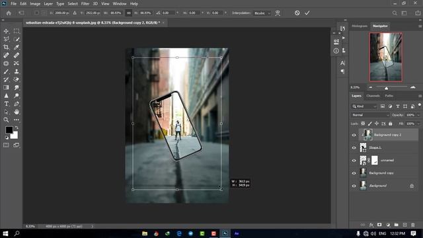Open the File menu
Image resolution: width=423 pixels, height=238 pixels.
(13, 4)
